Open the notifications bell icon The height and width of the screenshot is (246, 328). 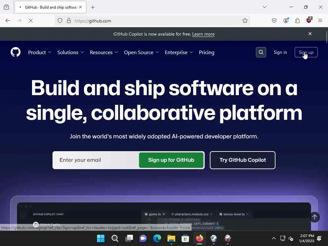point(319,238)
